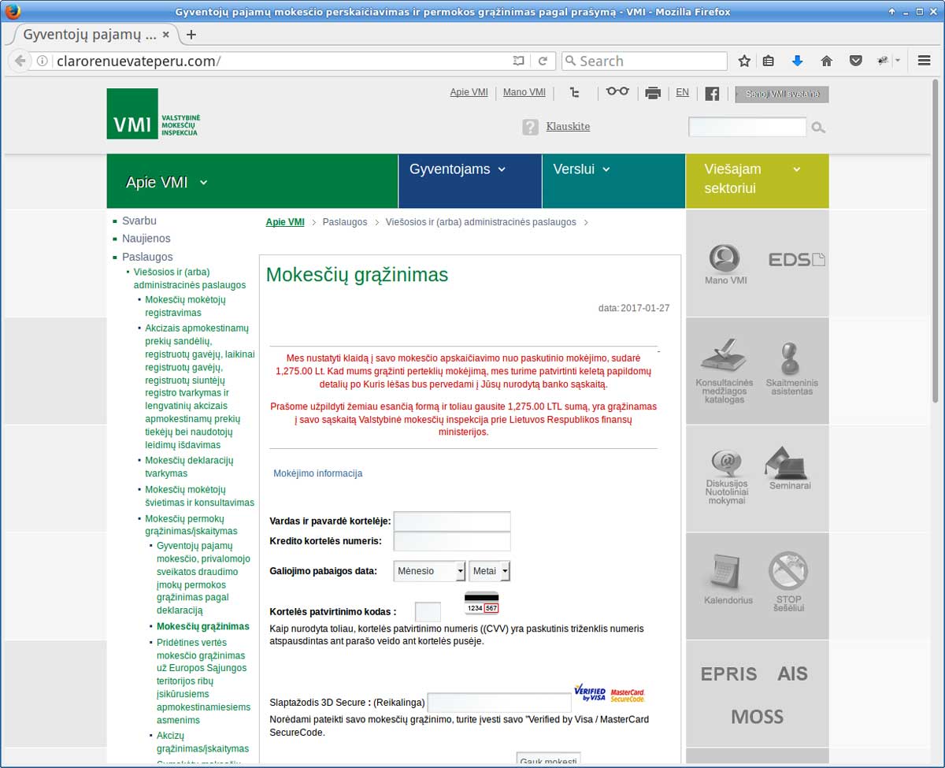Viewport: 945px width, 768px height.
Task: Open the EDS icon
Action: pyautogui.click(x=796, y=260)
